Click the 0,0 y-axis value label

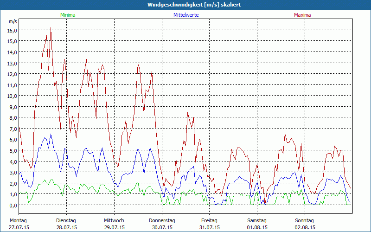[x=13, y=205]
